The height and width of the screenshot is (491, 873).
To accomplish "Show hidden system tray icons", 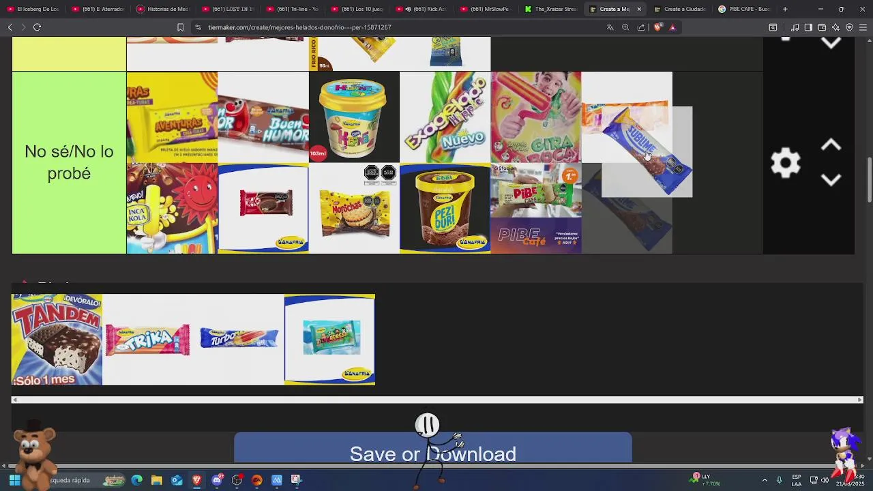I will [765, 480].
